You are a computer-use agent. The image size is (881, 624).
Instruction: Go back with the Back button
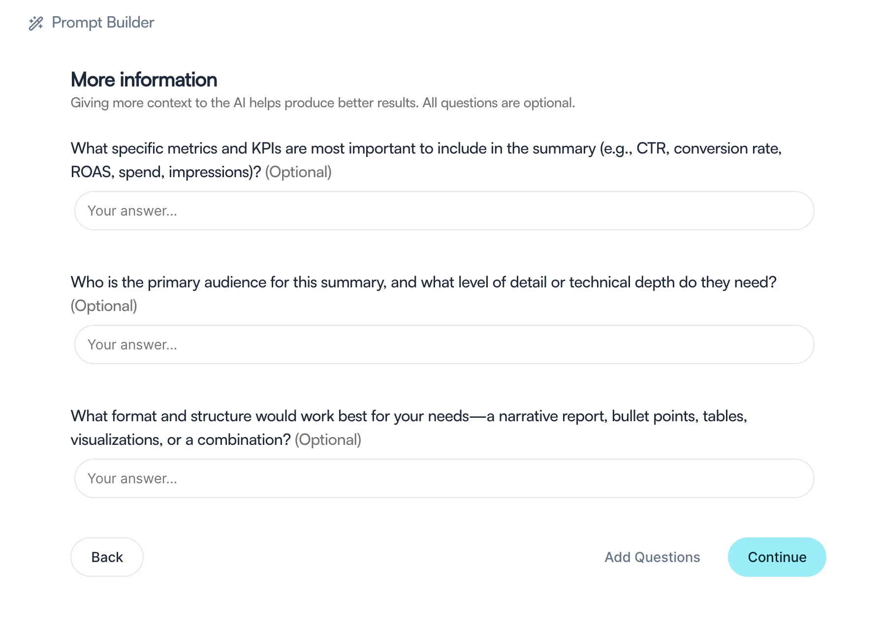(x=107, y=557)
